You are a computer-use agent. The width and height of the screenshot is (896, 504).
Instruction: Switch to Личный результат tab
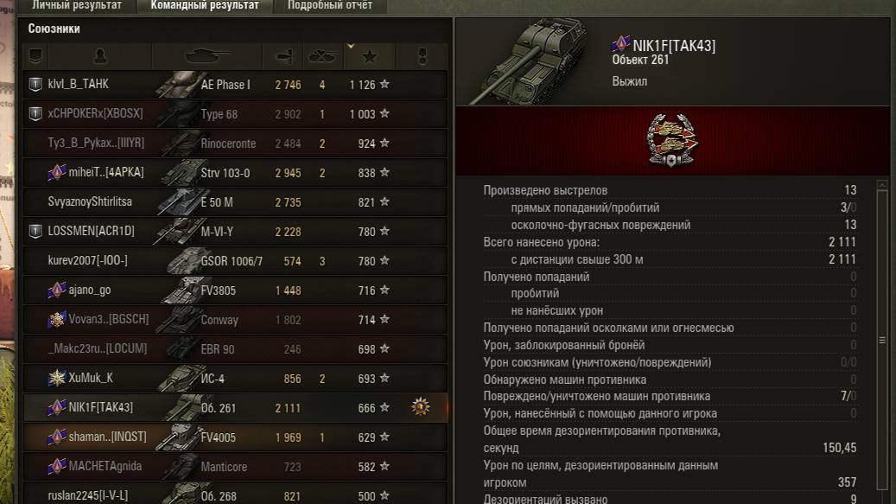(x=77, y=6)
